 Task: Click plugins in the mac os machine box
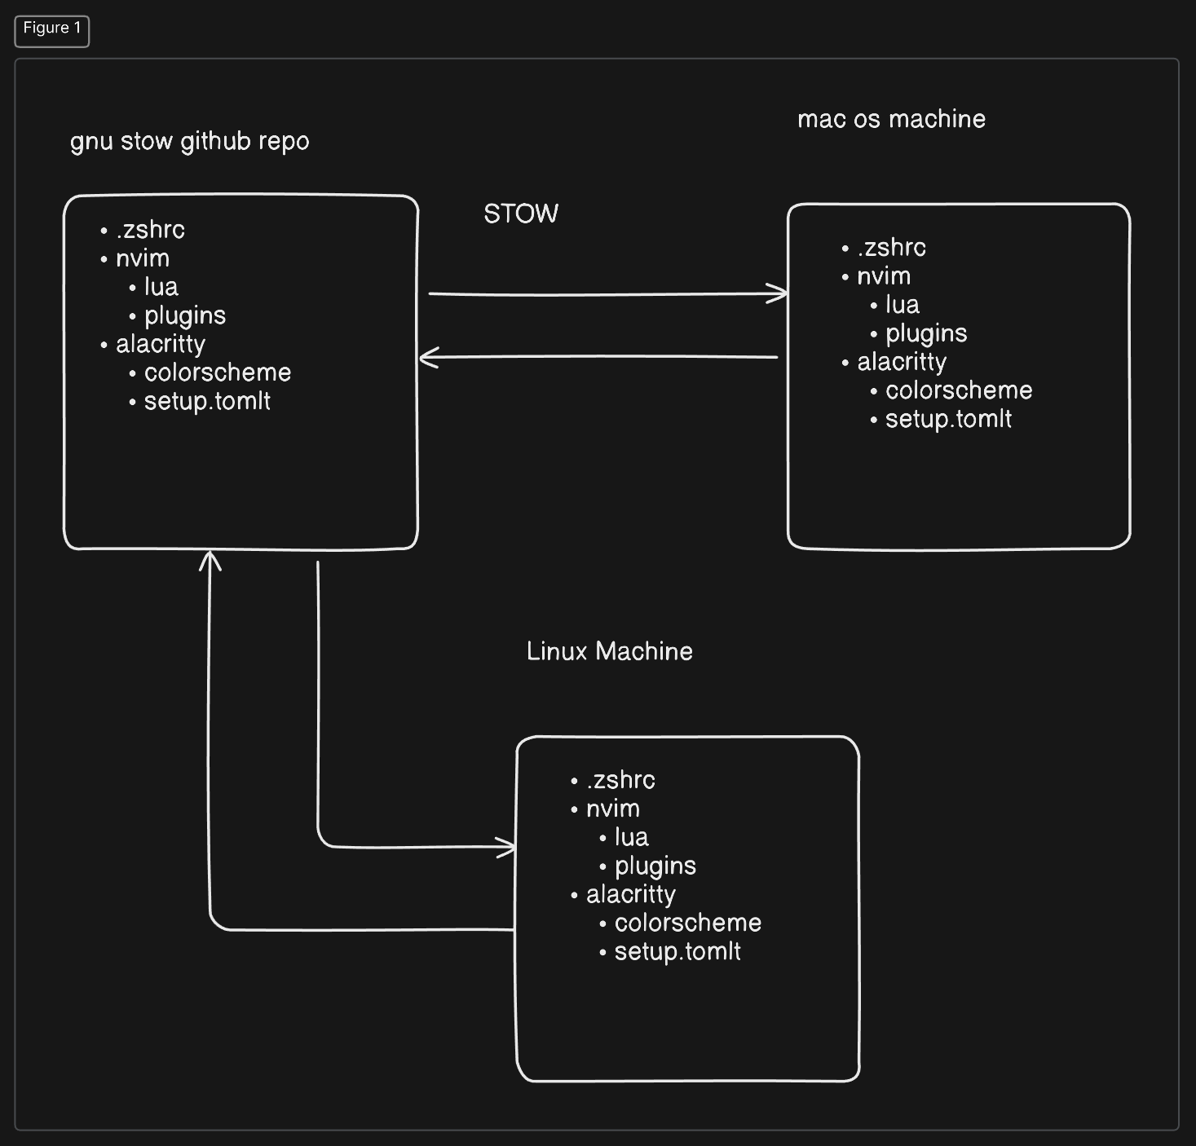926,334
